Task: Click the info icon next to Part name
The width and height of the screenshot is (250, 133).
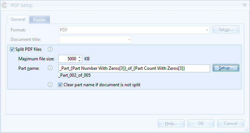Action: 50,68
